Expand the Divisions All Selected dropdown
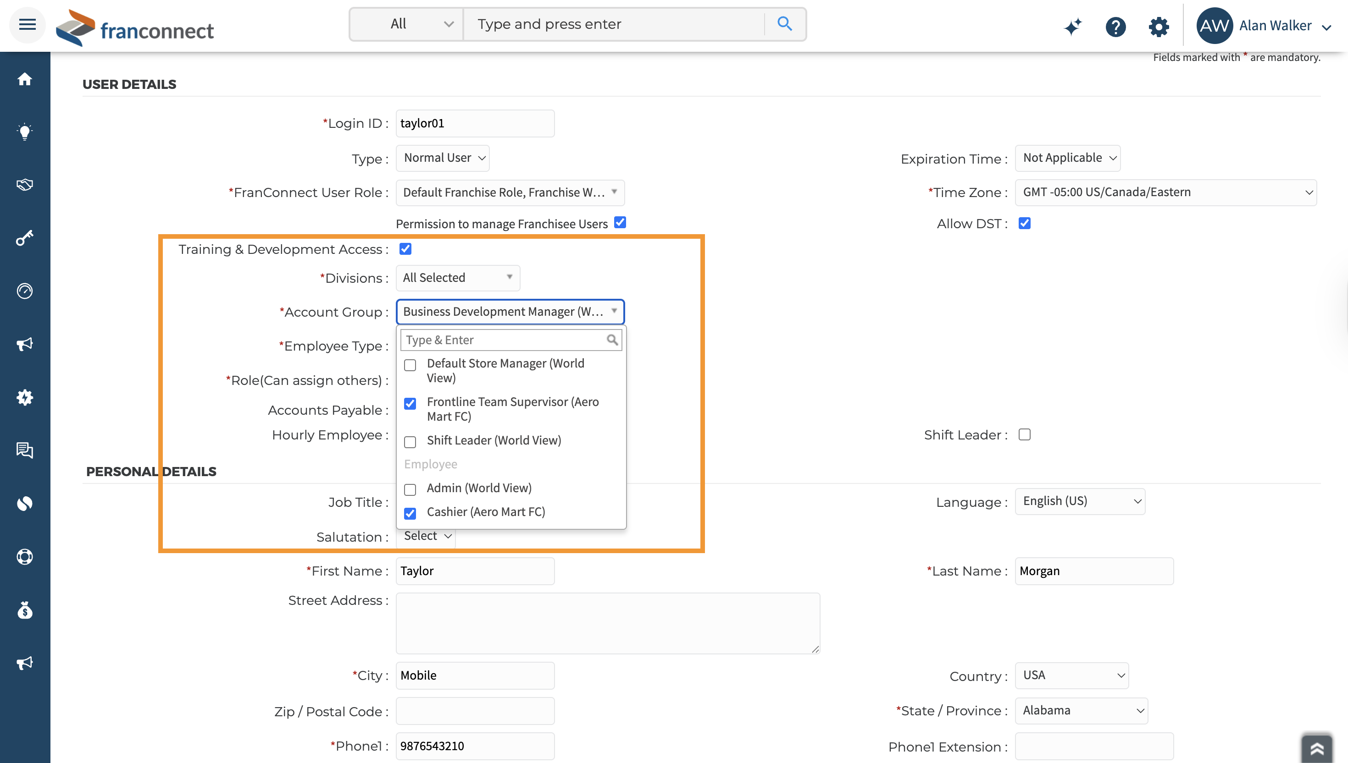The image size is (1348, 763). click(457, 278)
